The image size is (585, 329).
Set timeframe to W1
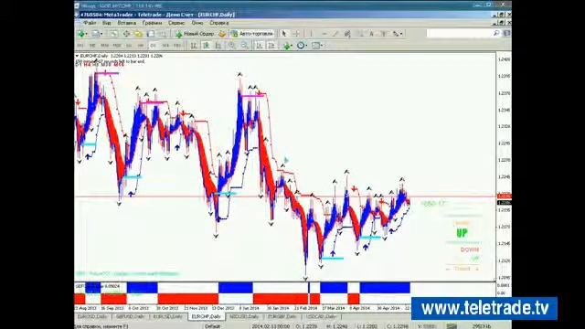pos(165,45)
